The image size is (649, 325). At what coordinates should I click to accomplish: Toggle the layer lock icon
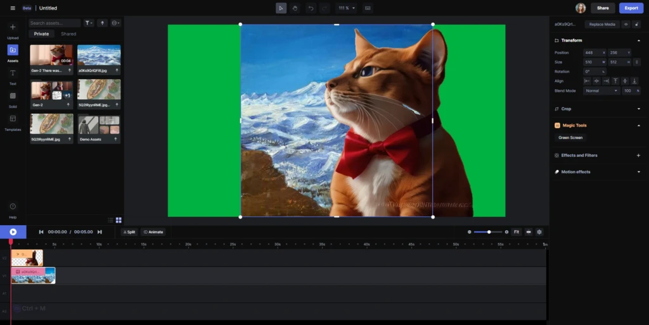point(636,25)
